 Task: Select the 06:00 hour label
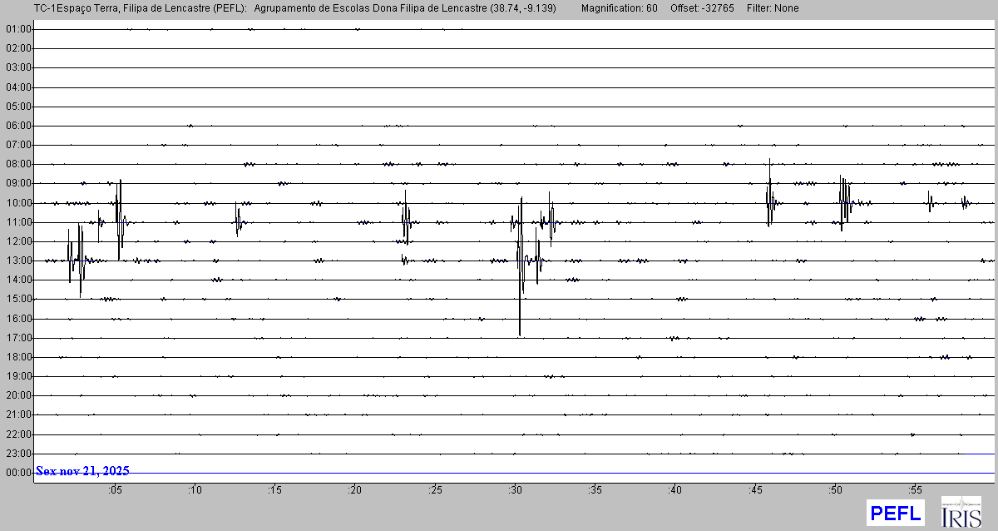click(x=18, y=126)
